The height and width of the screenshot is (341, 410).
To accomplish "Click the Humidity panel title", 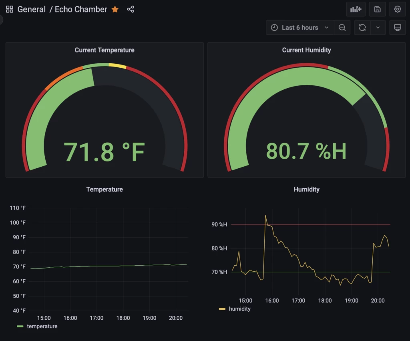I will [x=306, y=189].
